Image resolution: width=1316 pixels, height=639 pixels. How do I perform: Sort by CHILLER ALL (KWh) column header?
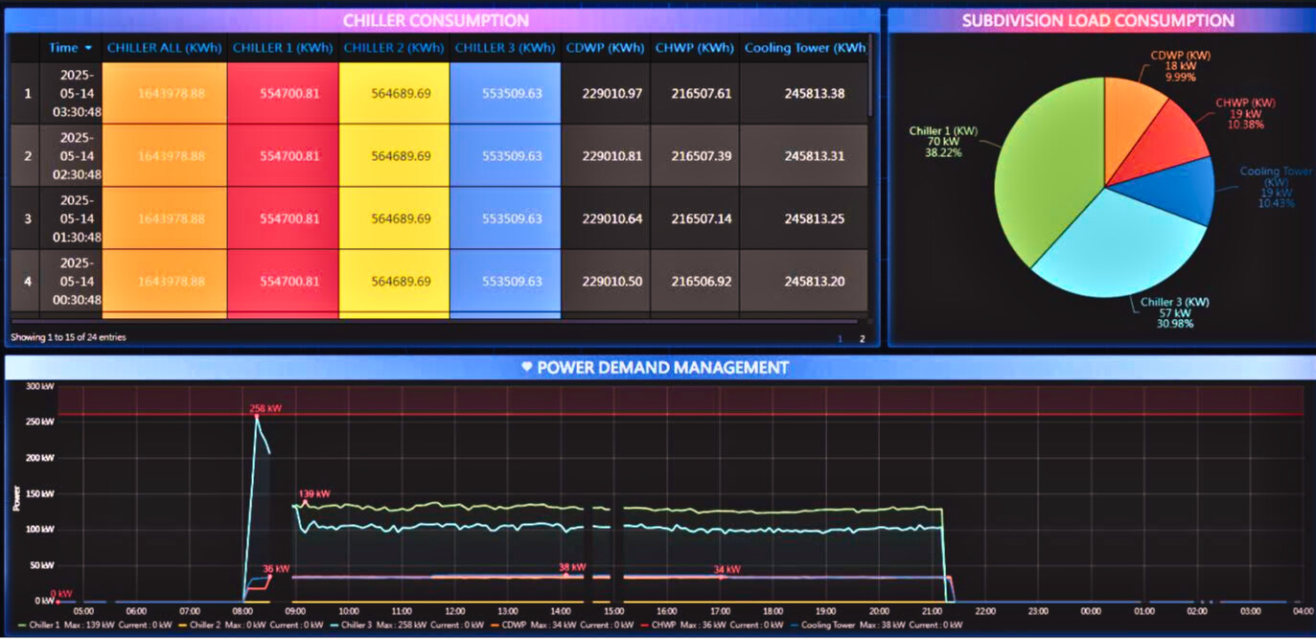pyautogui.click(x=164, y=48)
